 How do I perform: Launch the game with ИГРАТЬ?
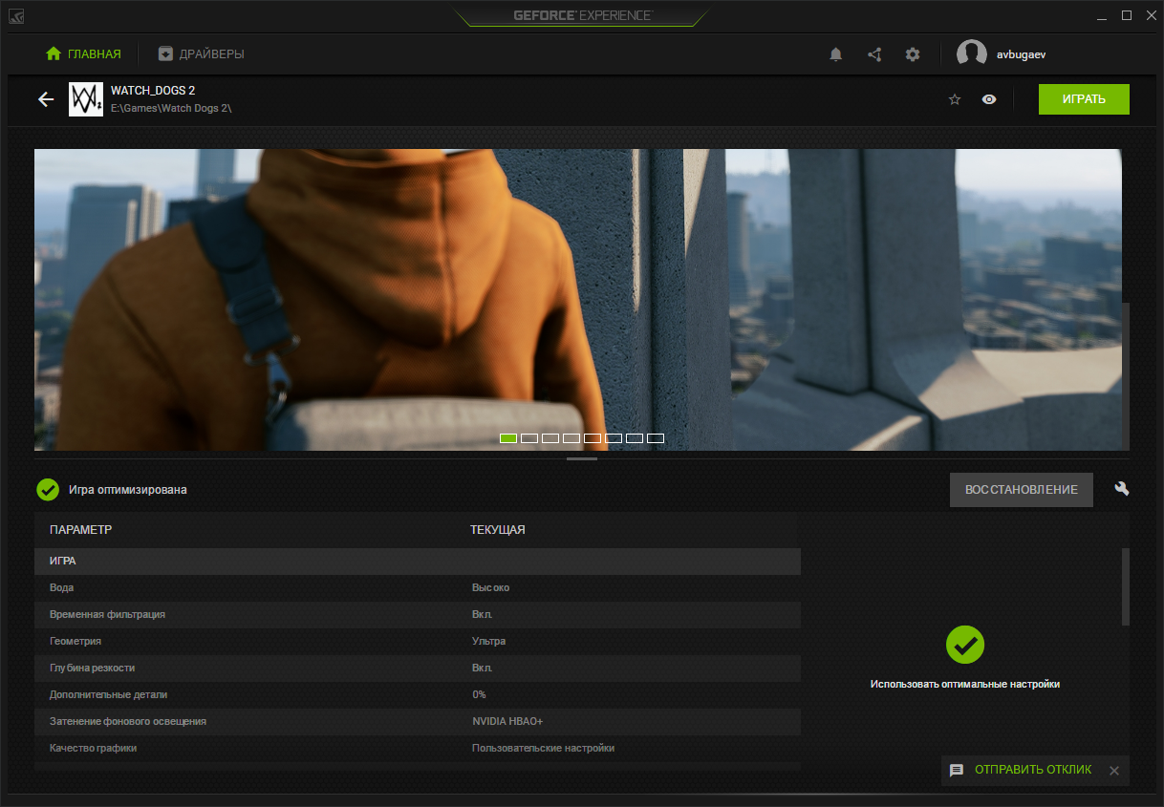[x=1084, y=99]
